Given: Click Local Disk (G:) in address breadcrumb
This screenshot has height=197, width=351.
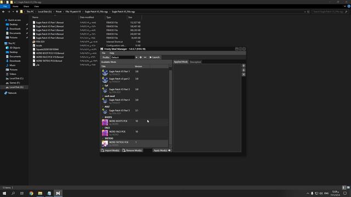Looking at the screenshot, I should click(44, 11).
